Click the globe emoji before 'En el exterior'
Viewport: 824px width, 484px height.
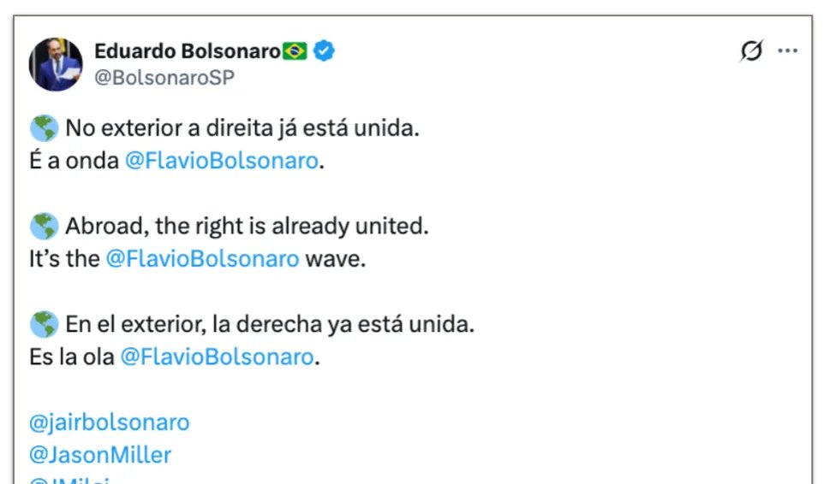[x=44, y=325]
